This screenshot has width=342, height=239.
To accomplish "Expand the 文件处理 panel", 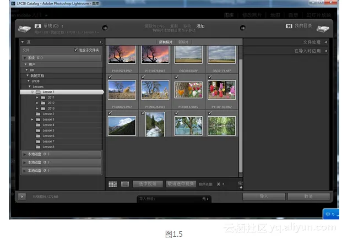I will click(x=325, y=42).
